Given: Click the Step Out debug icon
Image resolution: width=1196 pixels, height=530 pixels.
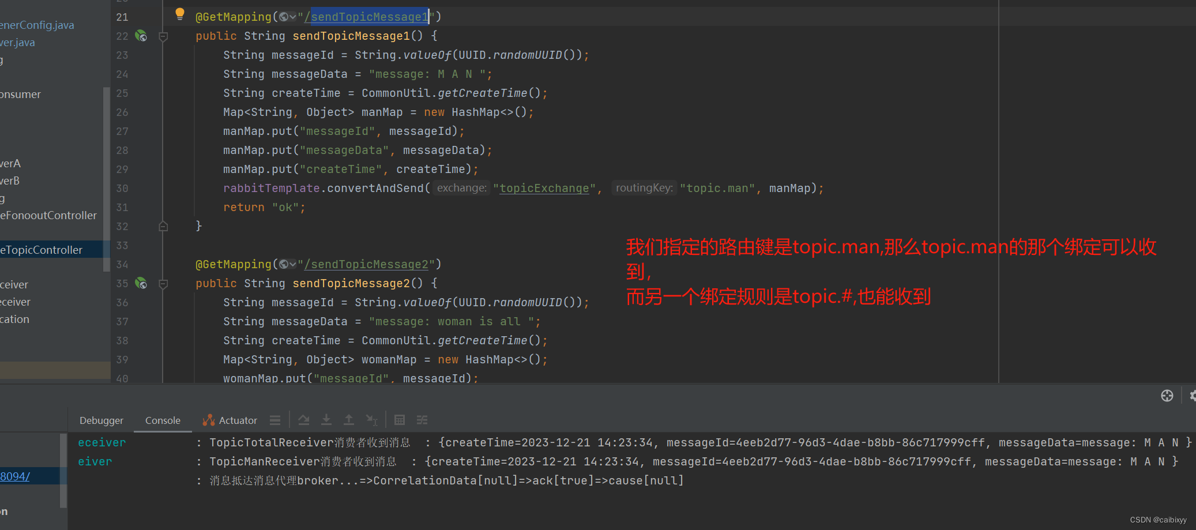Looking at the screenshot, I should point(349,420).
